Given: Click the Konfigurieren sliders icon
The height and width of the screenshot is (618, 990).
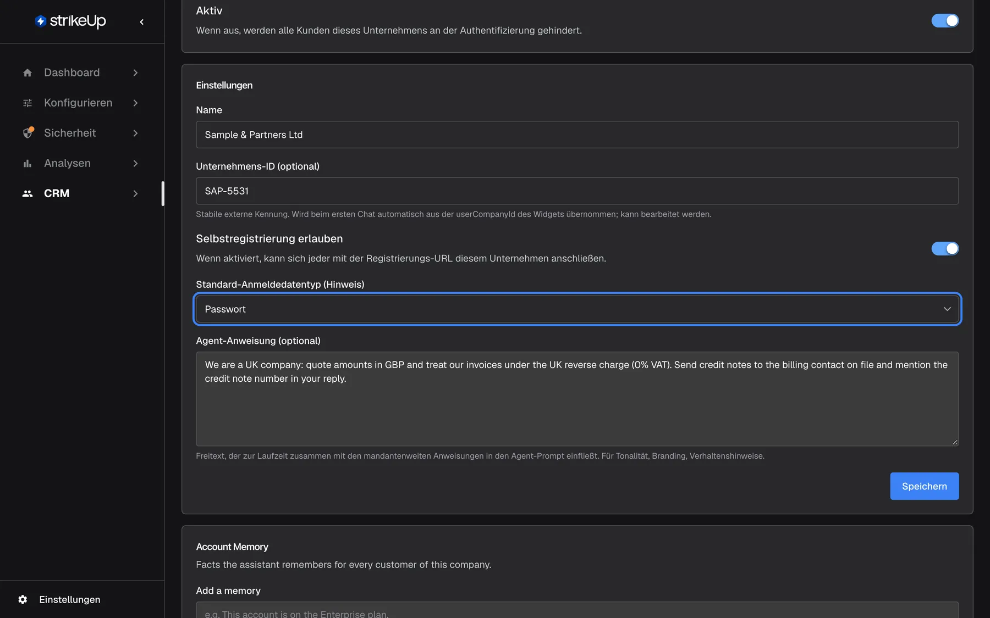Looking at the screenshot, I should [x=28, y=103].
